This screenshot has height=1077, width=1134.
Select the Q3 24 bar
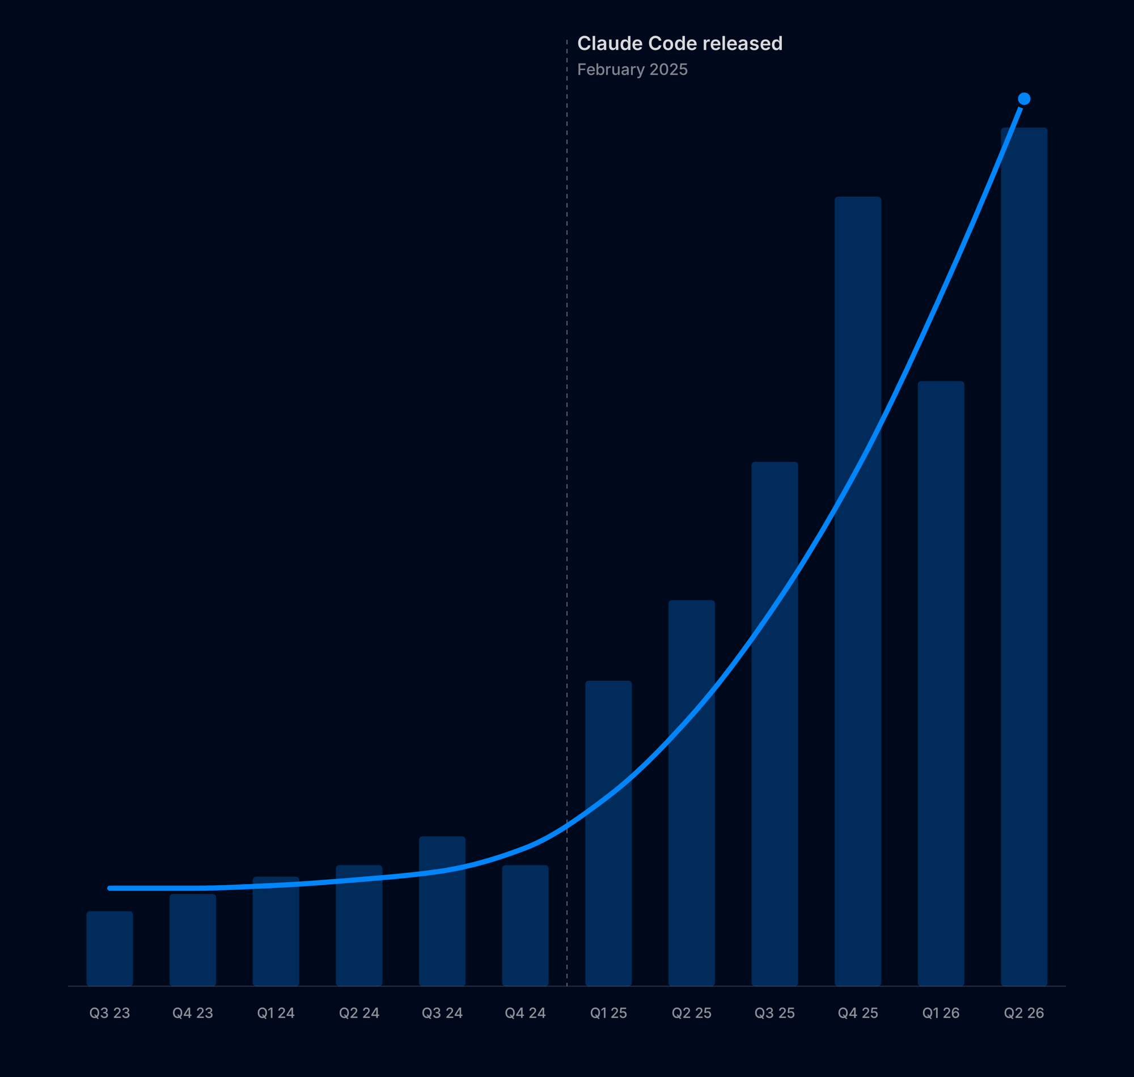tap(442, 911)
